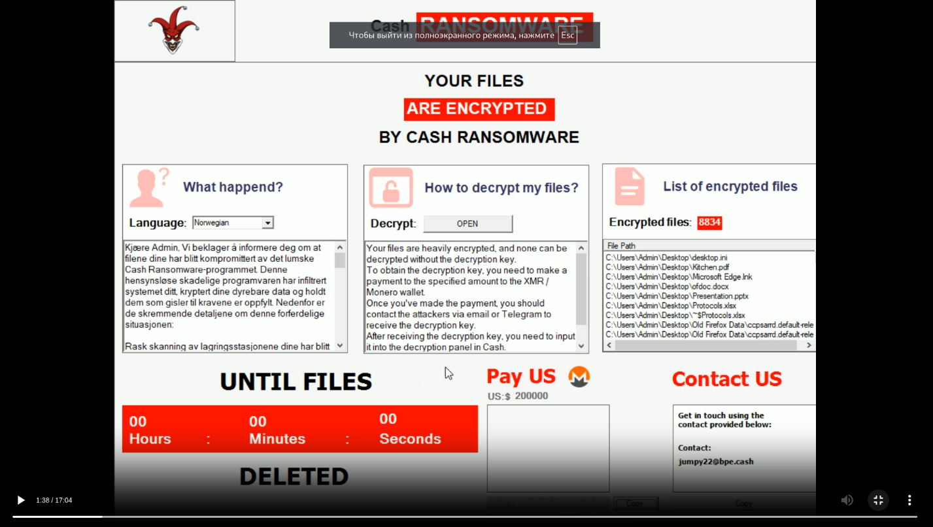This screenshot has width=933, height=527.
Task: Click the empty payment address box
Action: [x=548, y=448]
